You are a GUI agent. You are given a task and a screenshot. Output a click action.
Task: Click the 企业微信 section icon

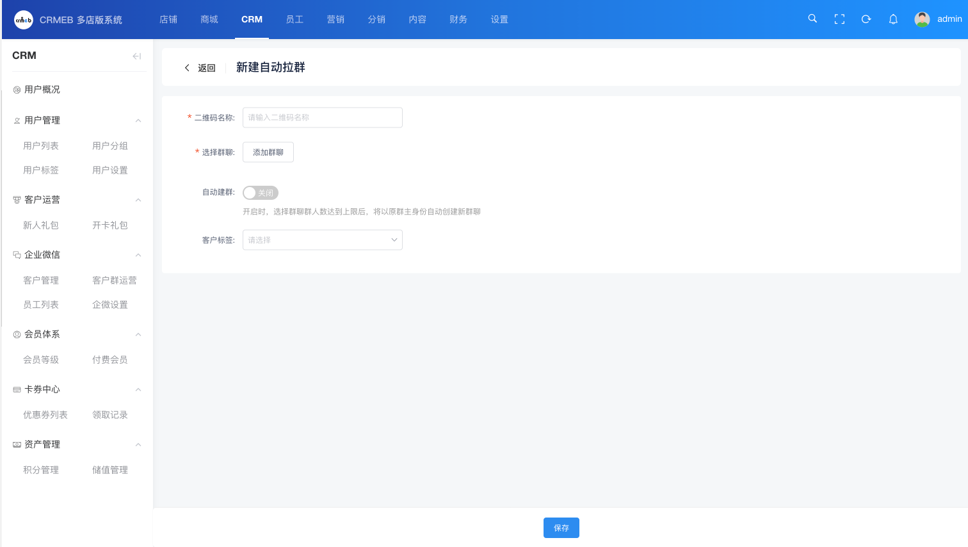coord(17,255)
